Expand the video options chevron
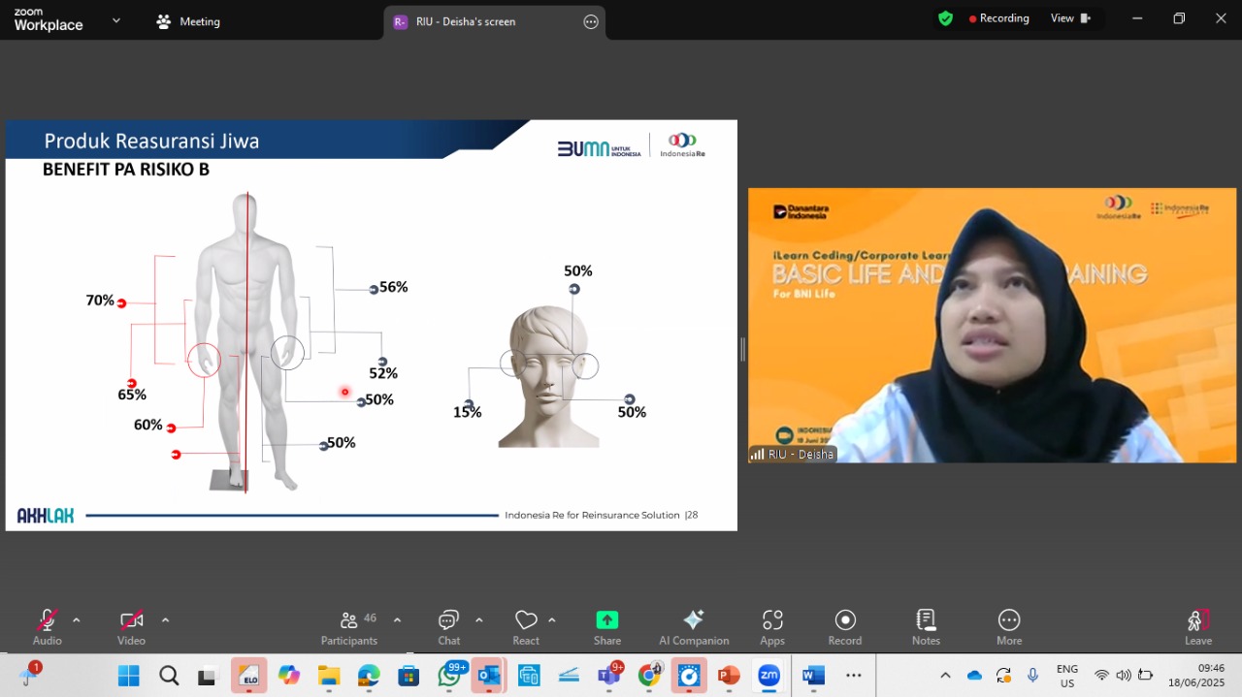The height and width of the screenshot is (697, 1242). (165, 620)
